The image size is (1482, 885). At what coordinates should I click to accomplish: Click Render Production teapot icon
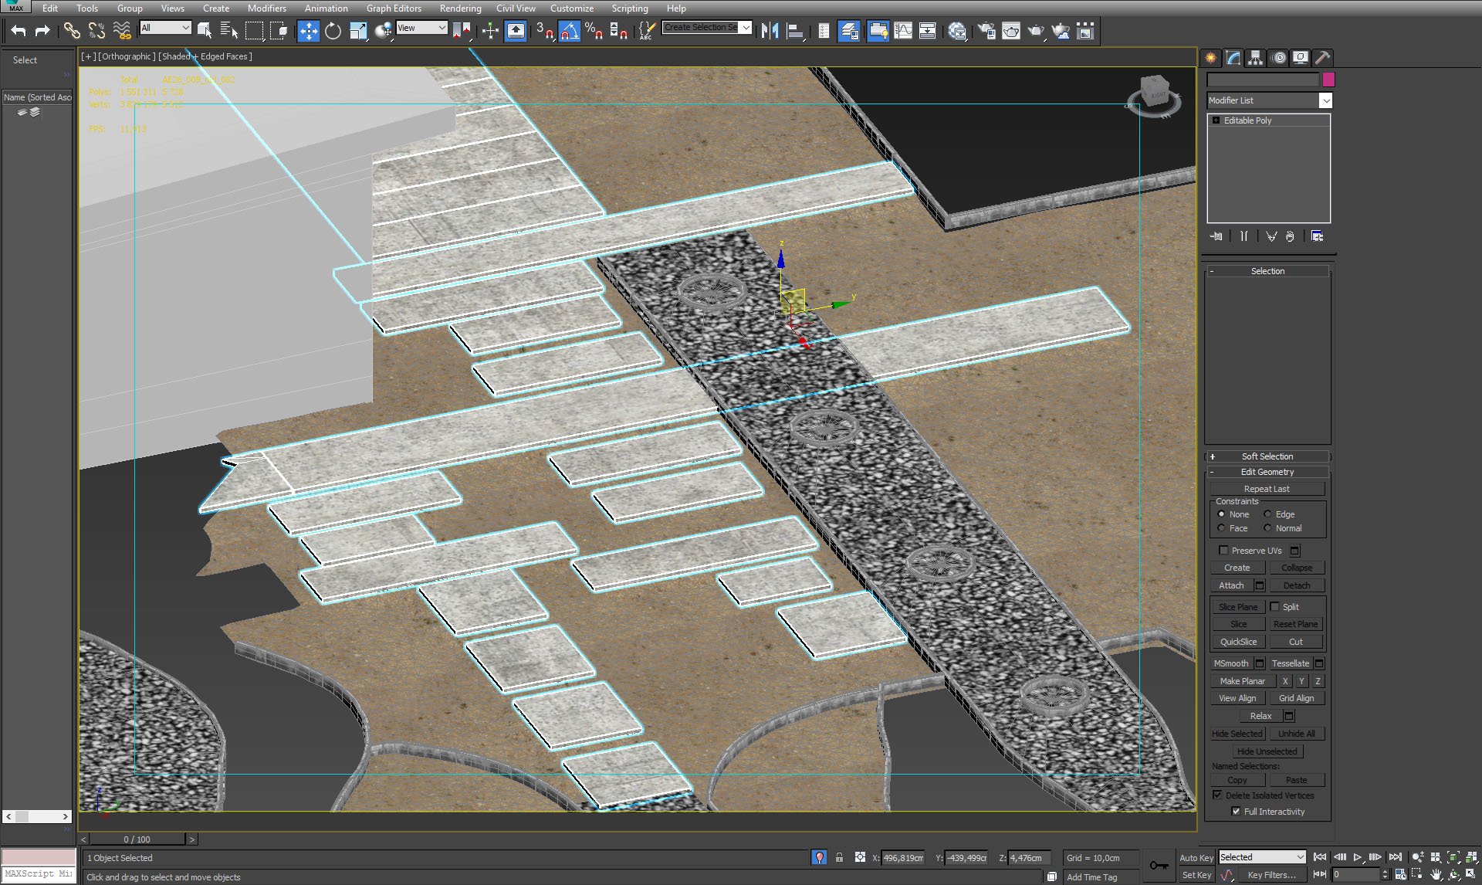[1036, 31]
